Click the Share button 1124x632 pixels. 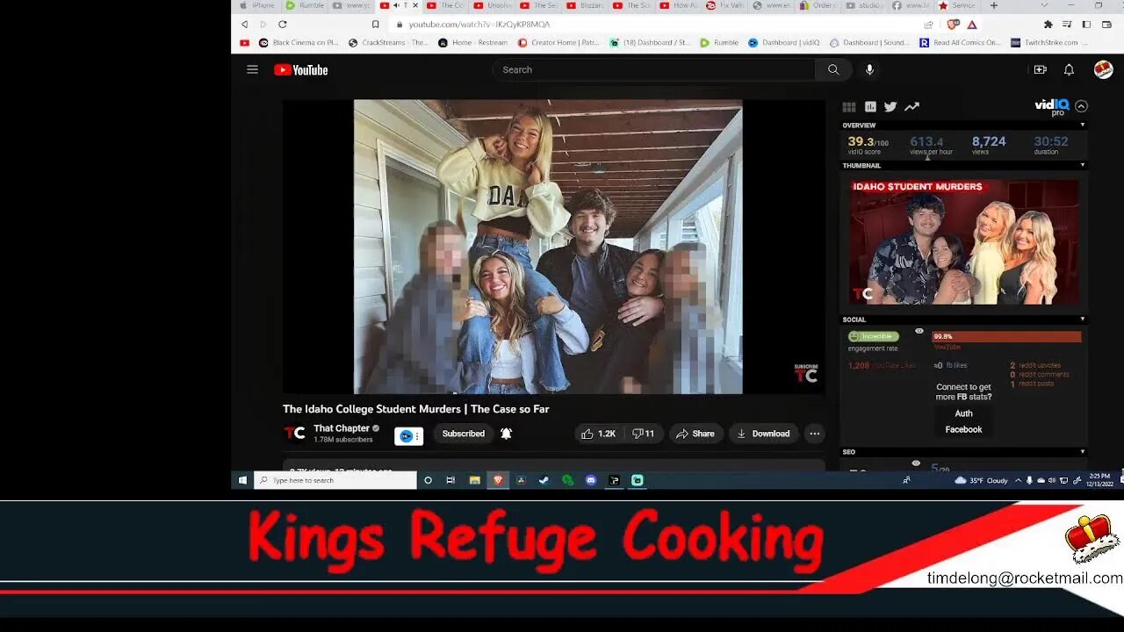pyautogui.click(x=695, y=434)
